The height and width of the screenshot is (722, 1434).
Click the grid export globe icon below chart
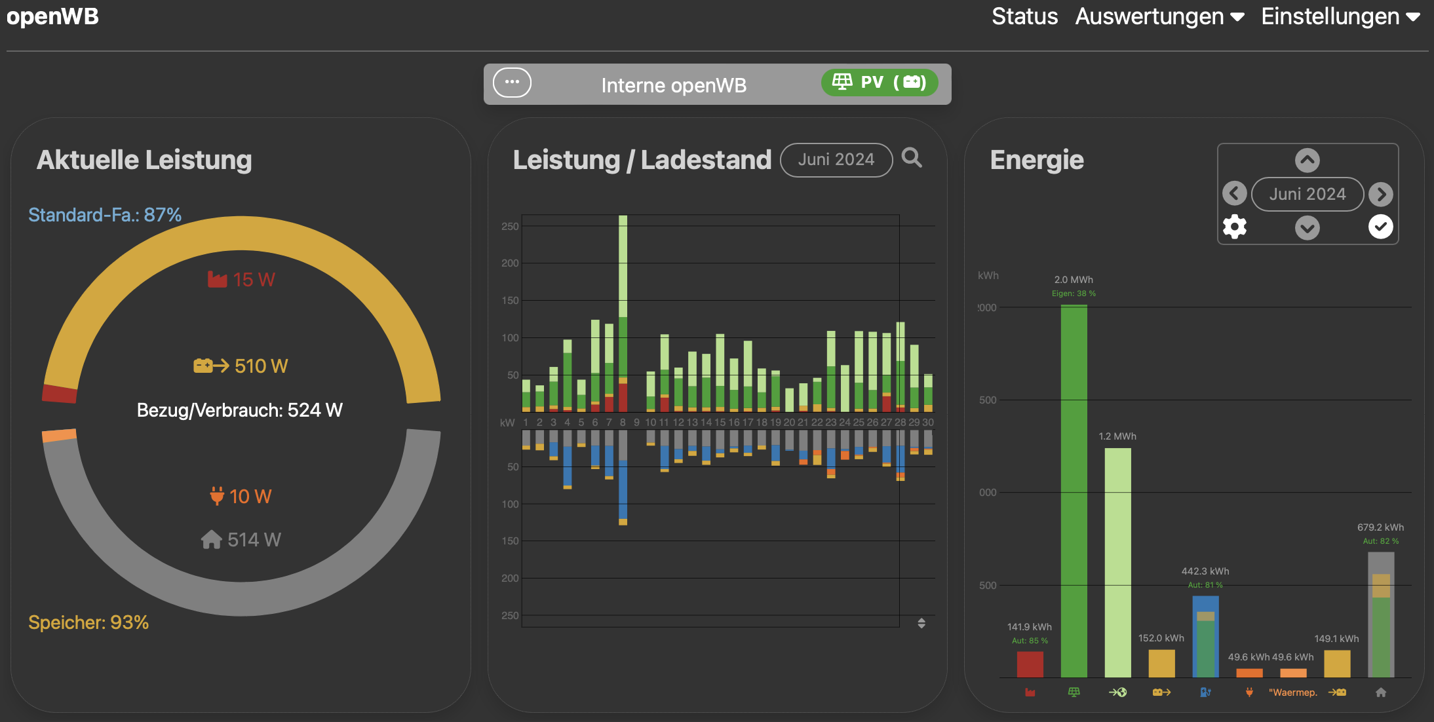(x=1117, y=693)
